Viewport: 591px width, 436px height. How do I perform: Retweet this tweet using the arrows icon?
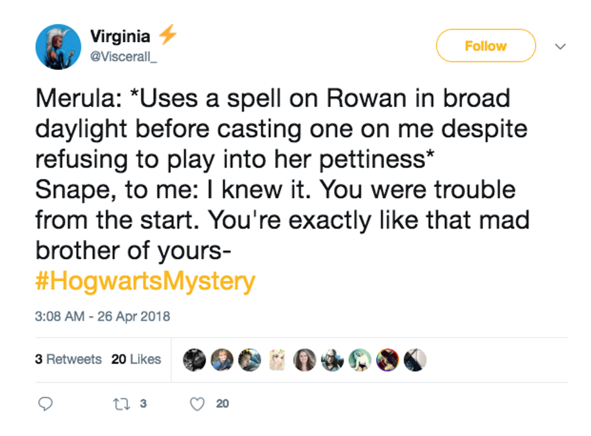coord(120,403)
